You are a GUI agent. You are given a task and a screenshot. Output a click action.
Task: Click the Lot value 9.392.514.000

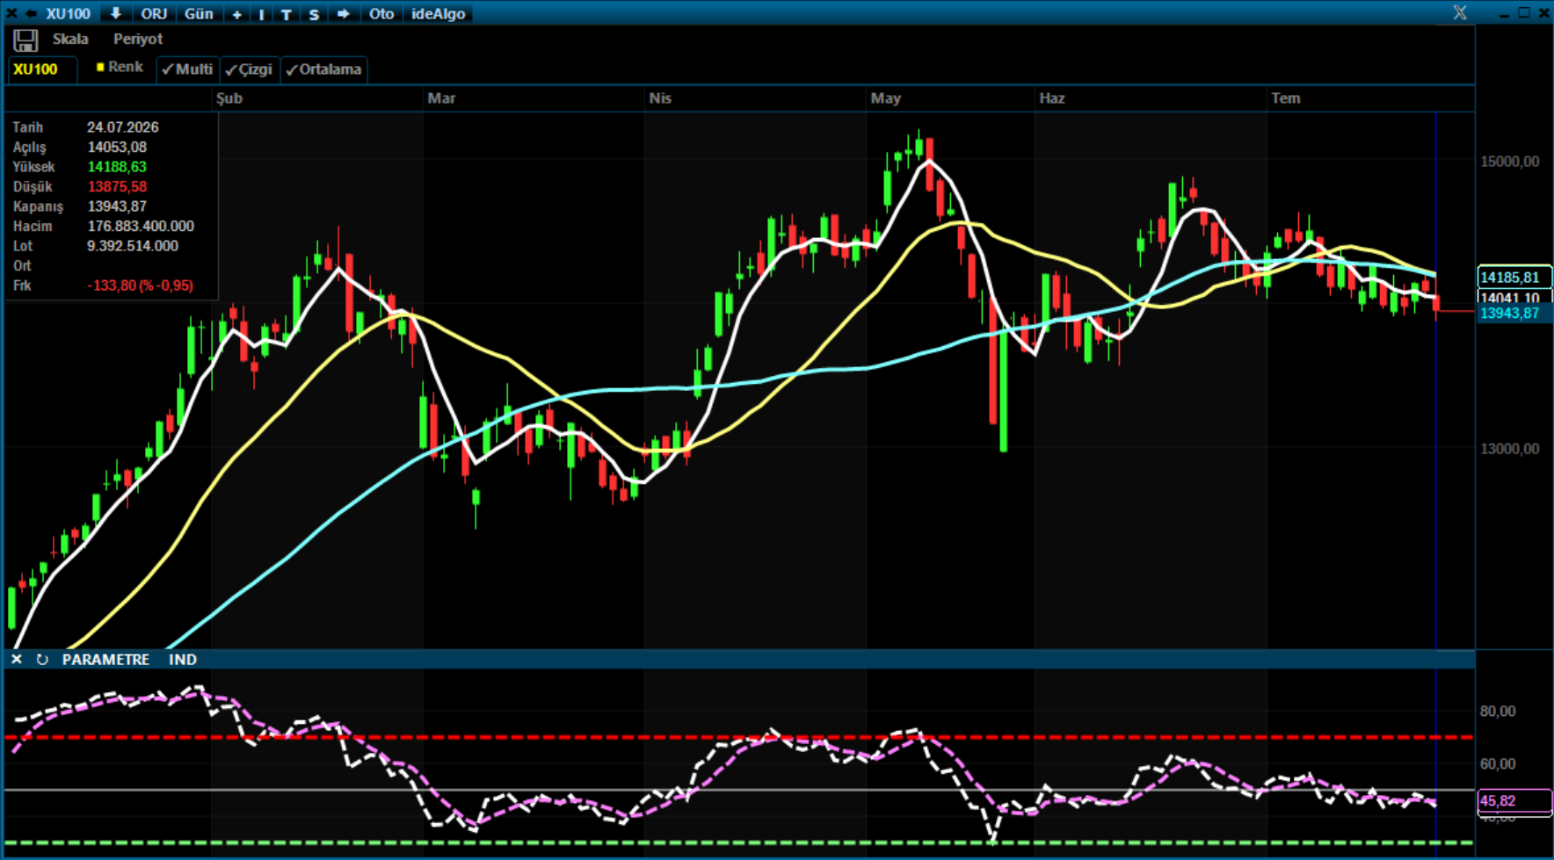click(133, 246)
